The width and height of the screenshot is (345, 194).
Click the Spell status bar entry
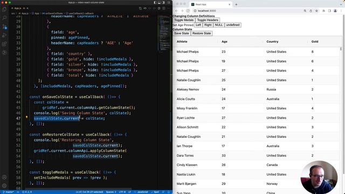pyautogui.click(x=155, y=192)
